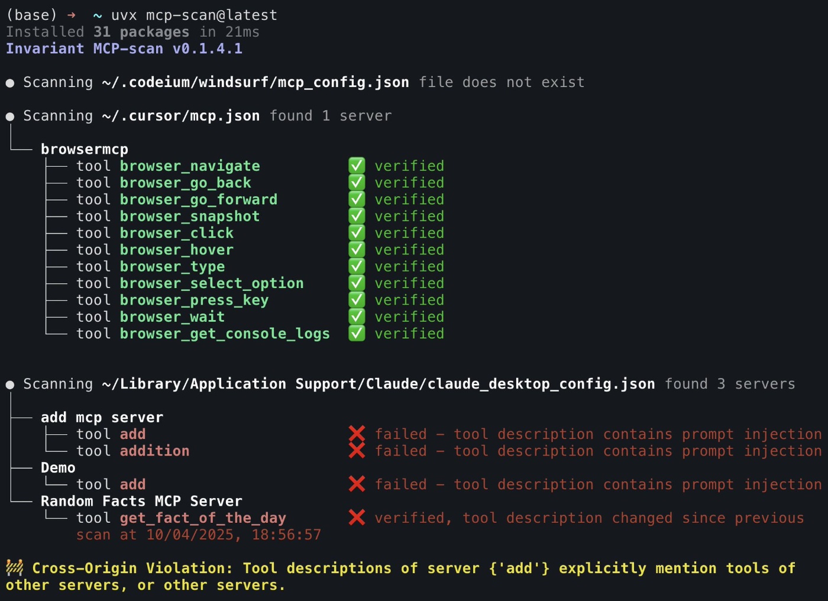Click the 'browser_click' tool name

177,233
